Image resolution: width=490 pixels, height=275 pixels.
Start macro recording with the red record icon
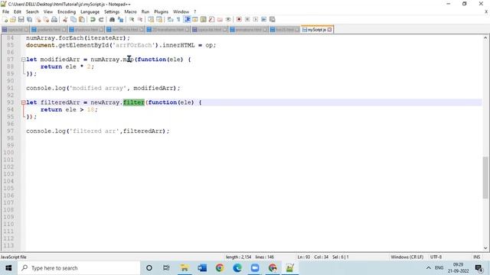click(239, 19)
